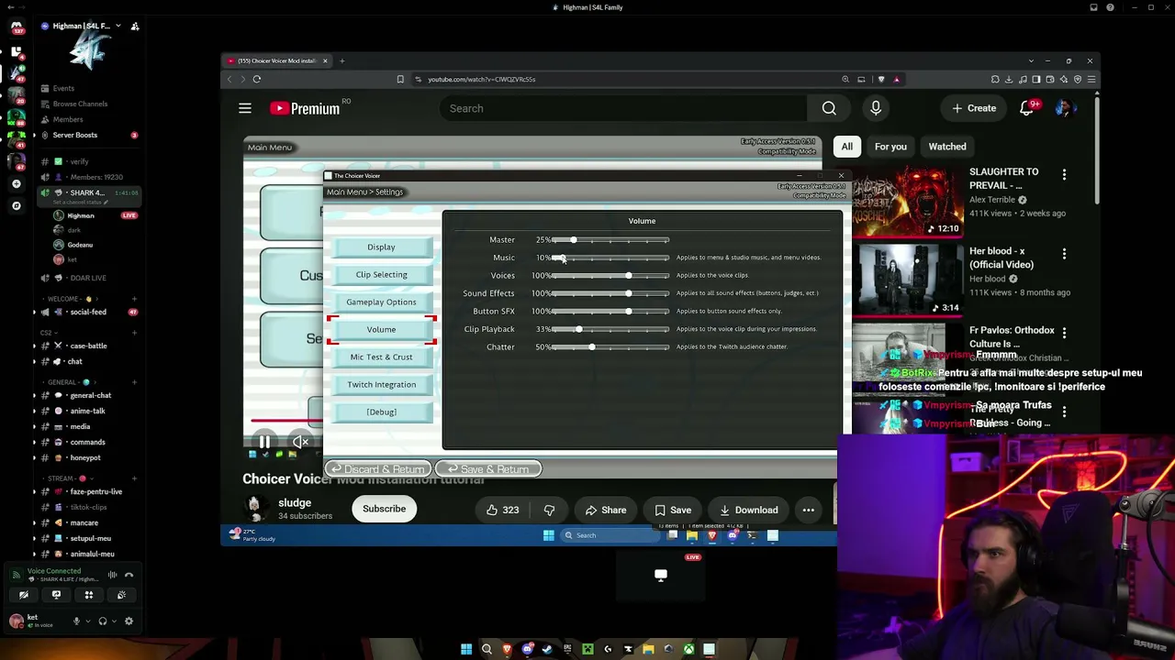Image resolution: width=1175 pixels, height=660 pixels.
Task: Click Add a Server plus icon in Discord
Action: [17, 184]
